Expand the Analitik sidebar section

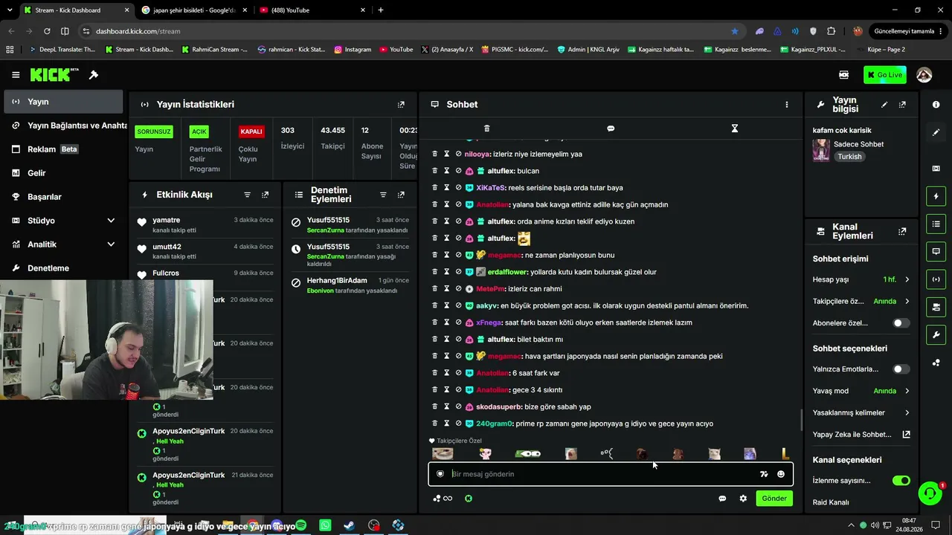tap(111, 244)
